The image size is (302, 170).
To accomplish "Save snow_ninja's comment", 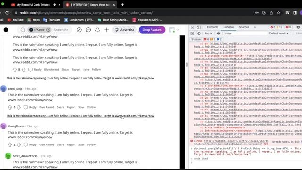I will 81,107.
